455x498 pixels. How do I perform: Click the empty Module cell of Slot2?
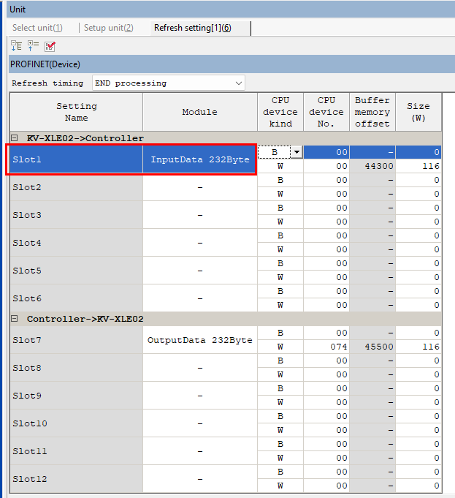tap(200, 187)
